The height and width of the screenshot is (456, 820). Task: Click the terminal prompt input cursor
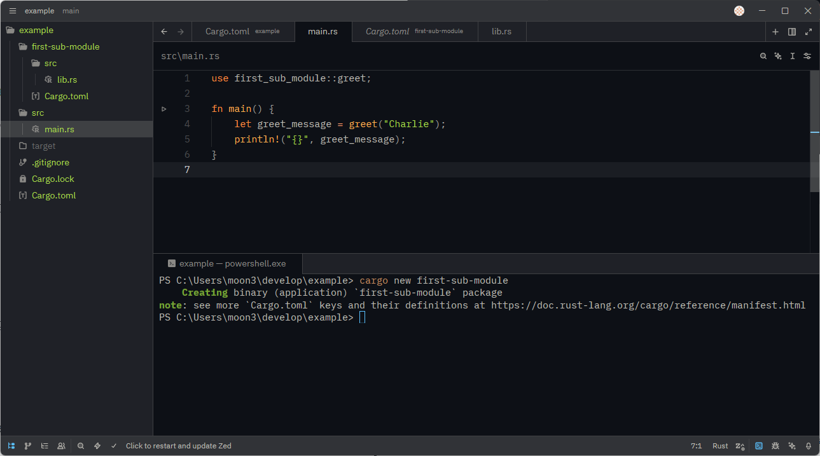tap(362, 317)
